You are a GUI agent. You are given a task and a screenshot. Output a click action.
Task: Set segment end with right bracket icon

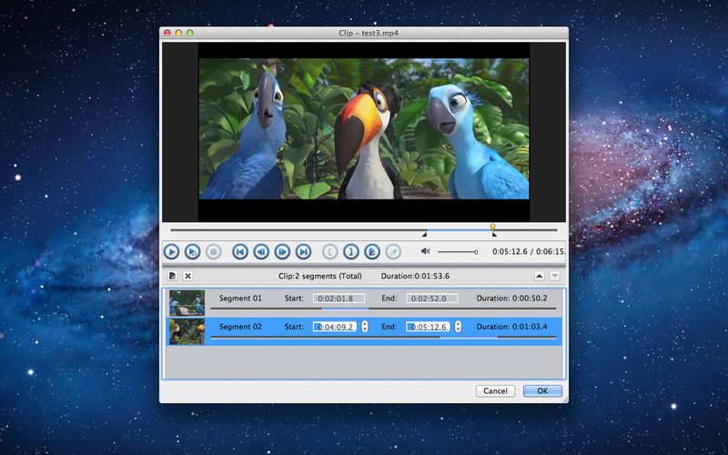tap(351, 252)
